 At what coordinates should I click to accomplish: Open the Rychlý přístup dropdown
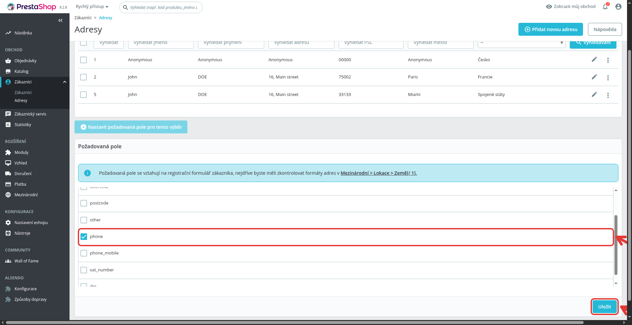(92, 7)
